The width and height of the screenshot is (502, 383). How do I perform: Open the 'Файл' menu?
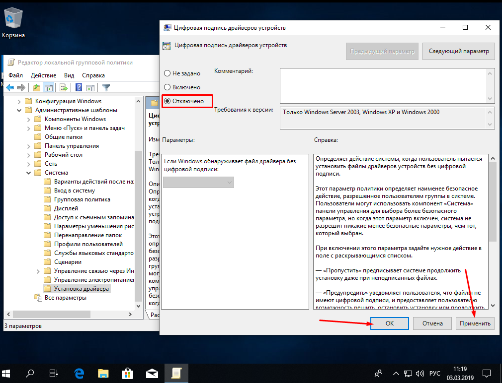tap(16, 75)
